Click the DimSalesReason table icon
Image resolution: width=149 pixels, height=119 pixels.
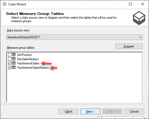click(14, 59)
